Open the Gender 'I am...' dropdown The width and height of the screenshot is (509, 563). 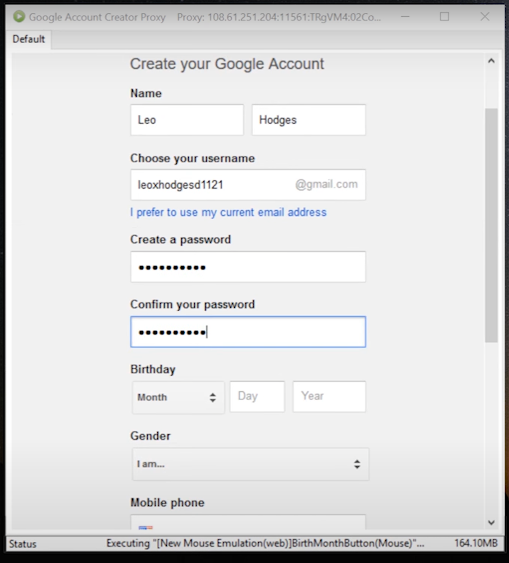pyautogui.click(x=250, y=464)
